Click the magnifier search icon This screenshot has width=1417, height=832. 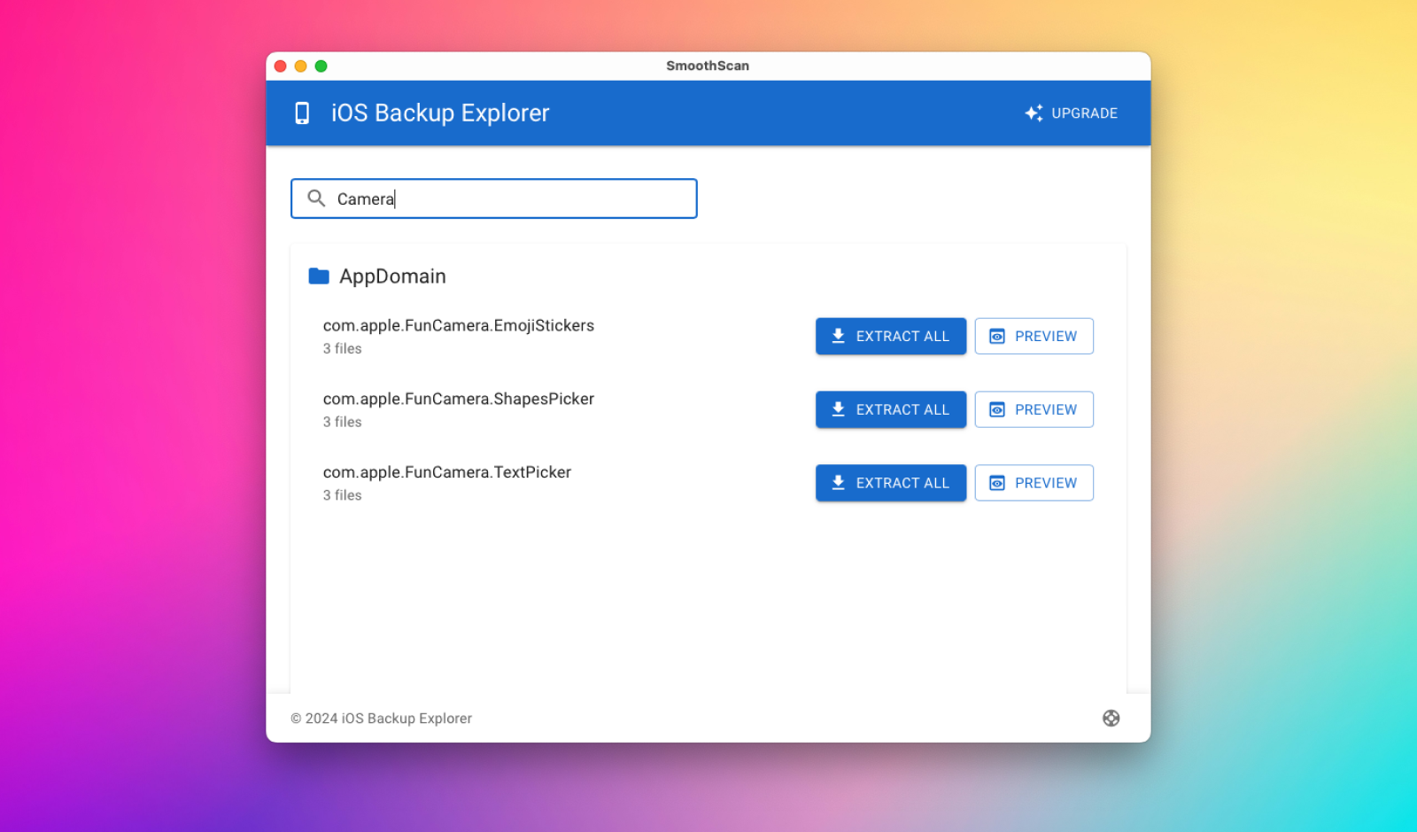316,198
